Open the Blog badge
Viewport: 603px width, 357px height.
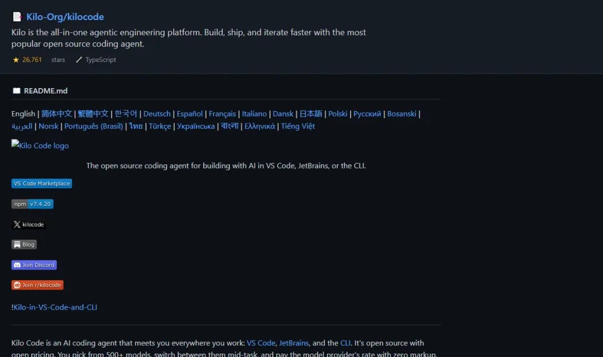24,244
